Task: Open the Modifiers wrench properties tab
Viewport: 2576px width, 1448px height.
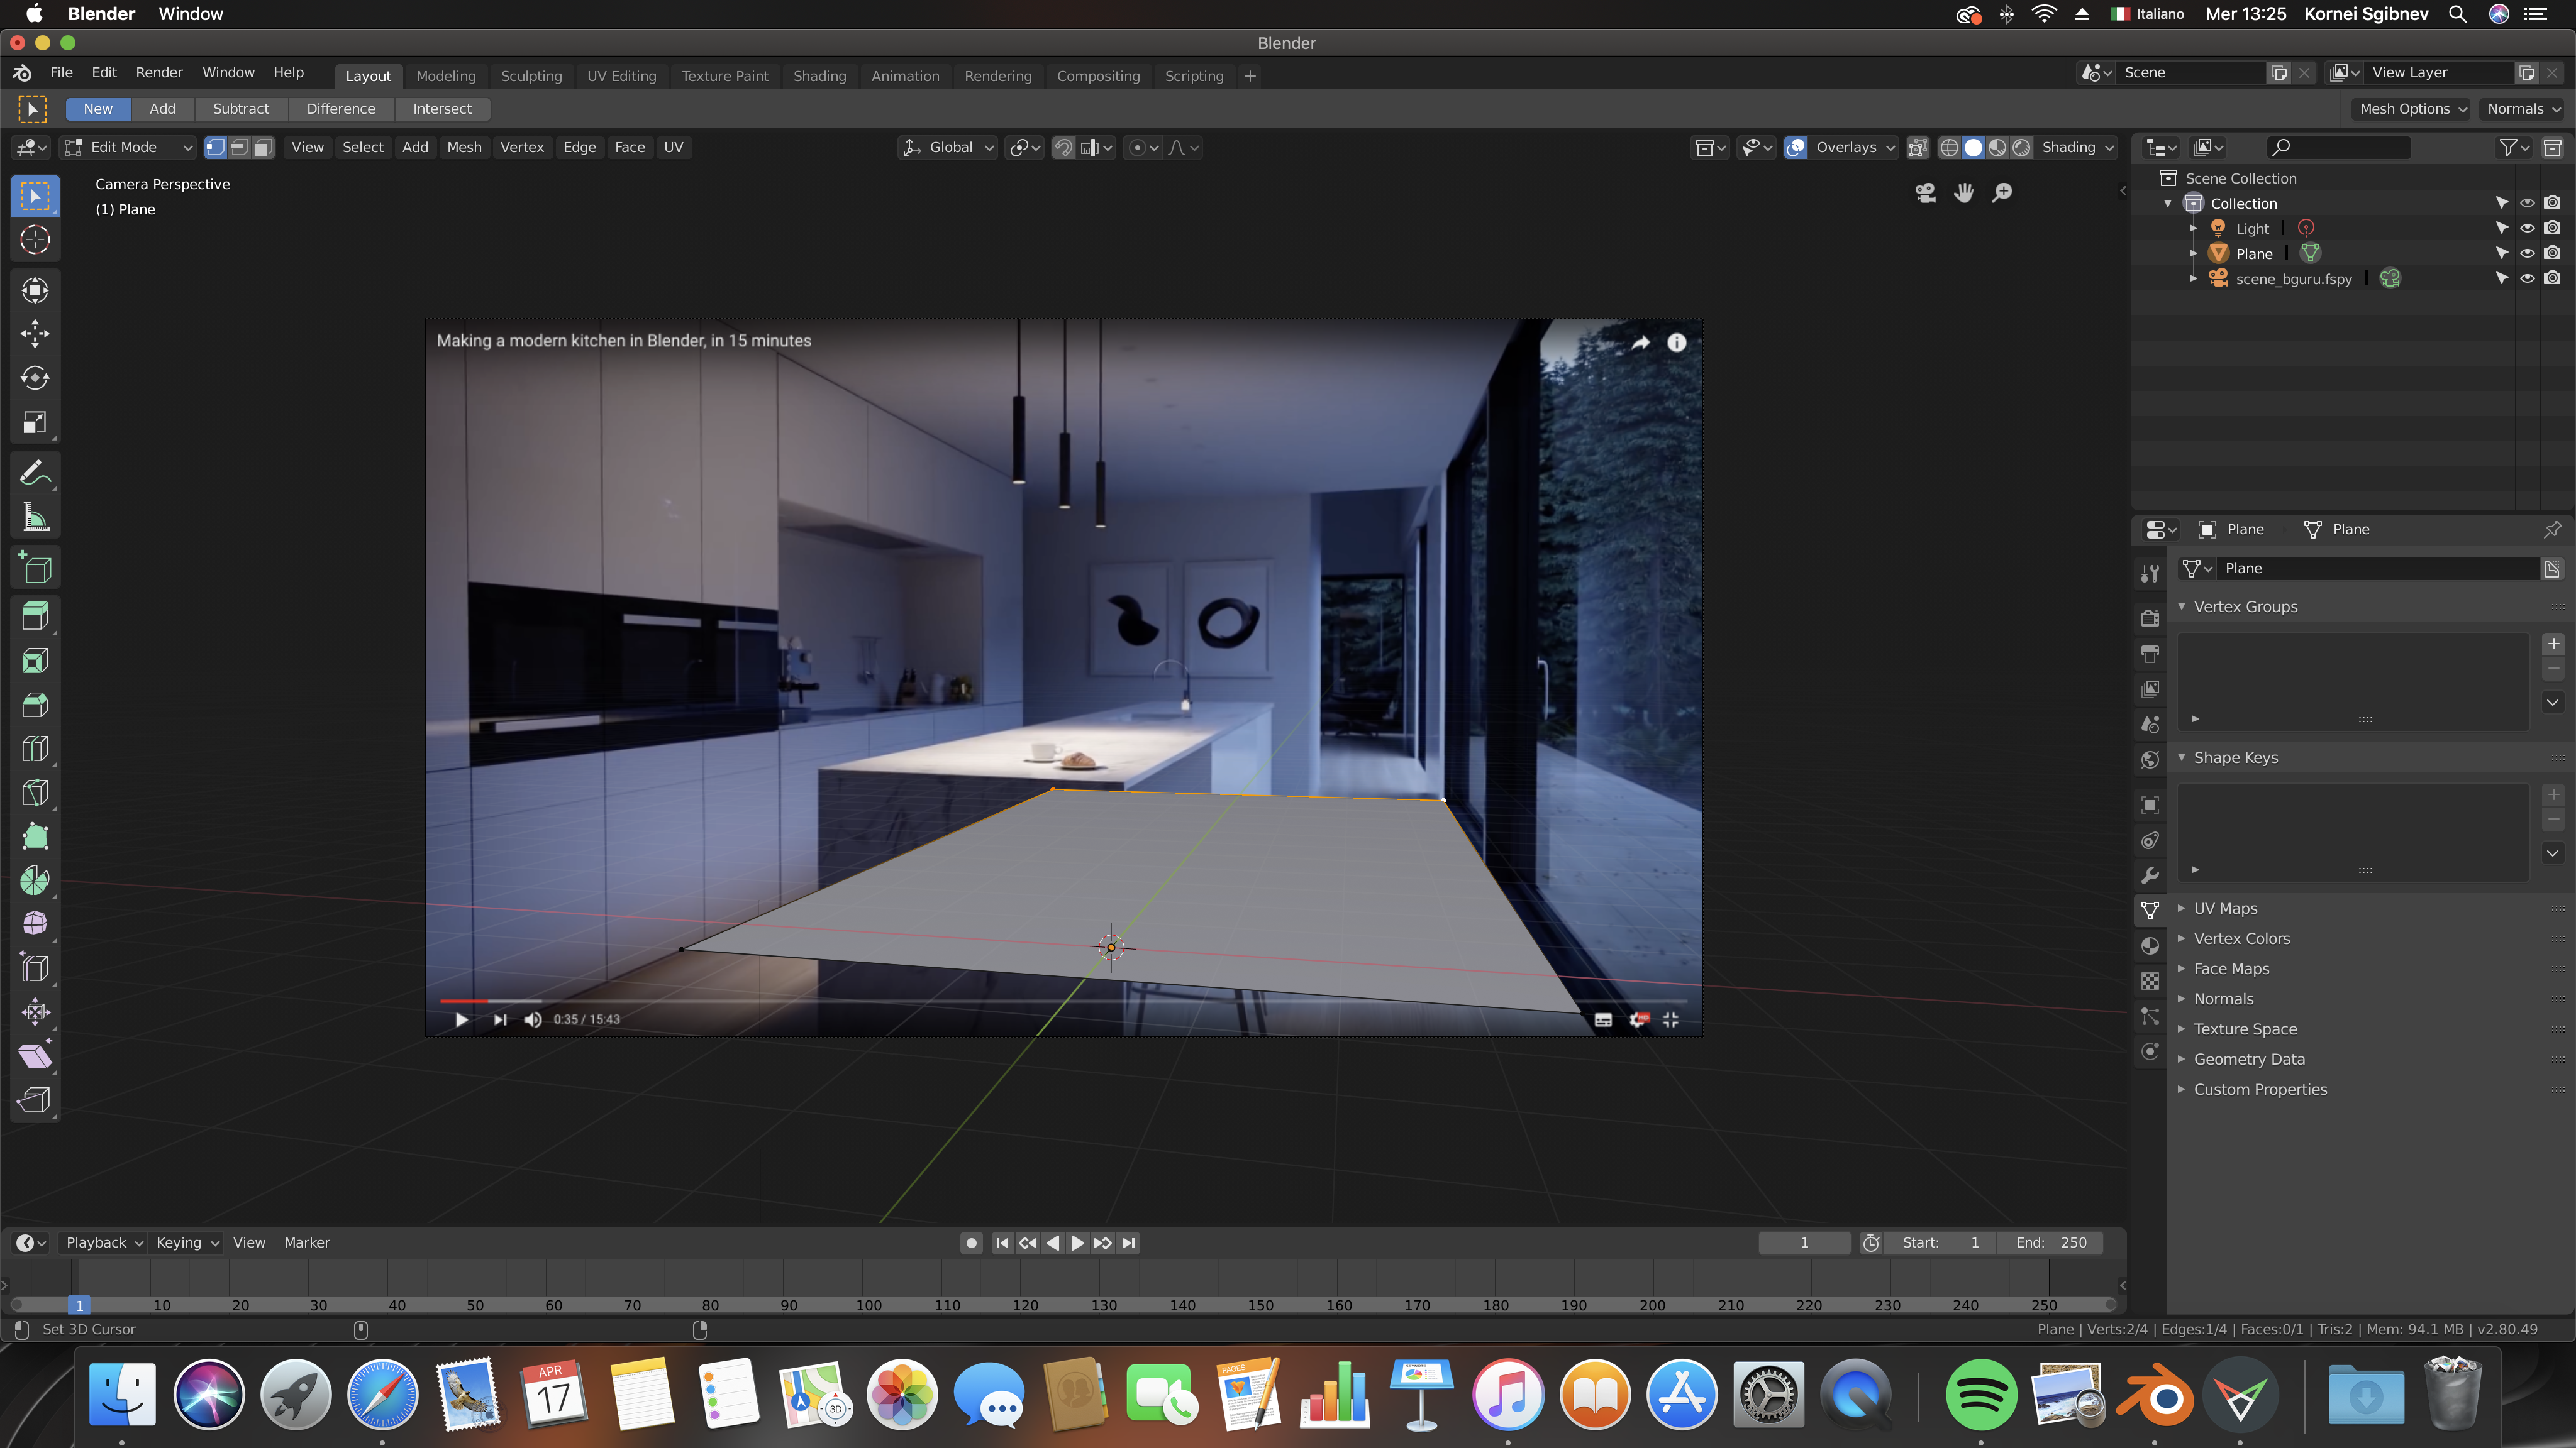Action: (2150, 875)
